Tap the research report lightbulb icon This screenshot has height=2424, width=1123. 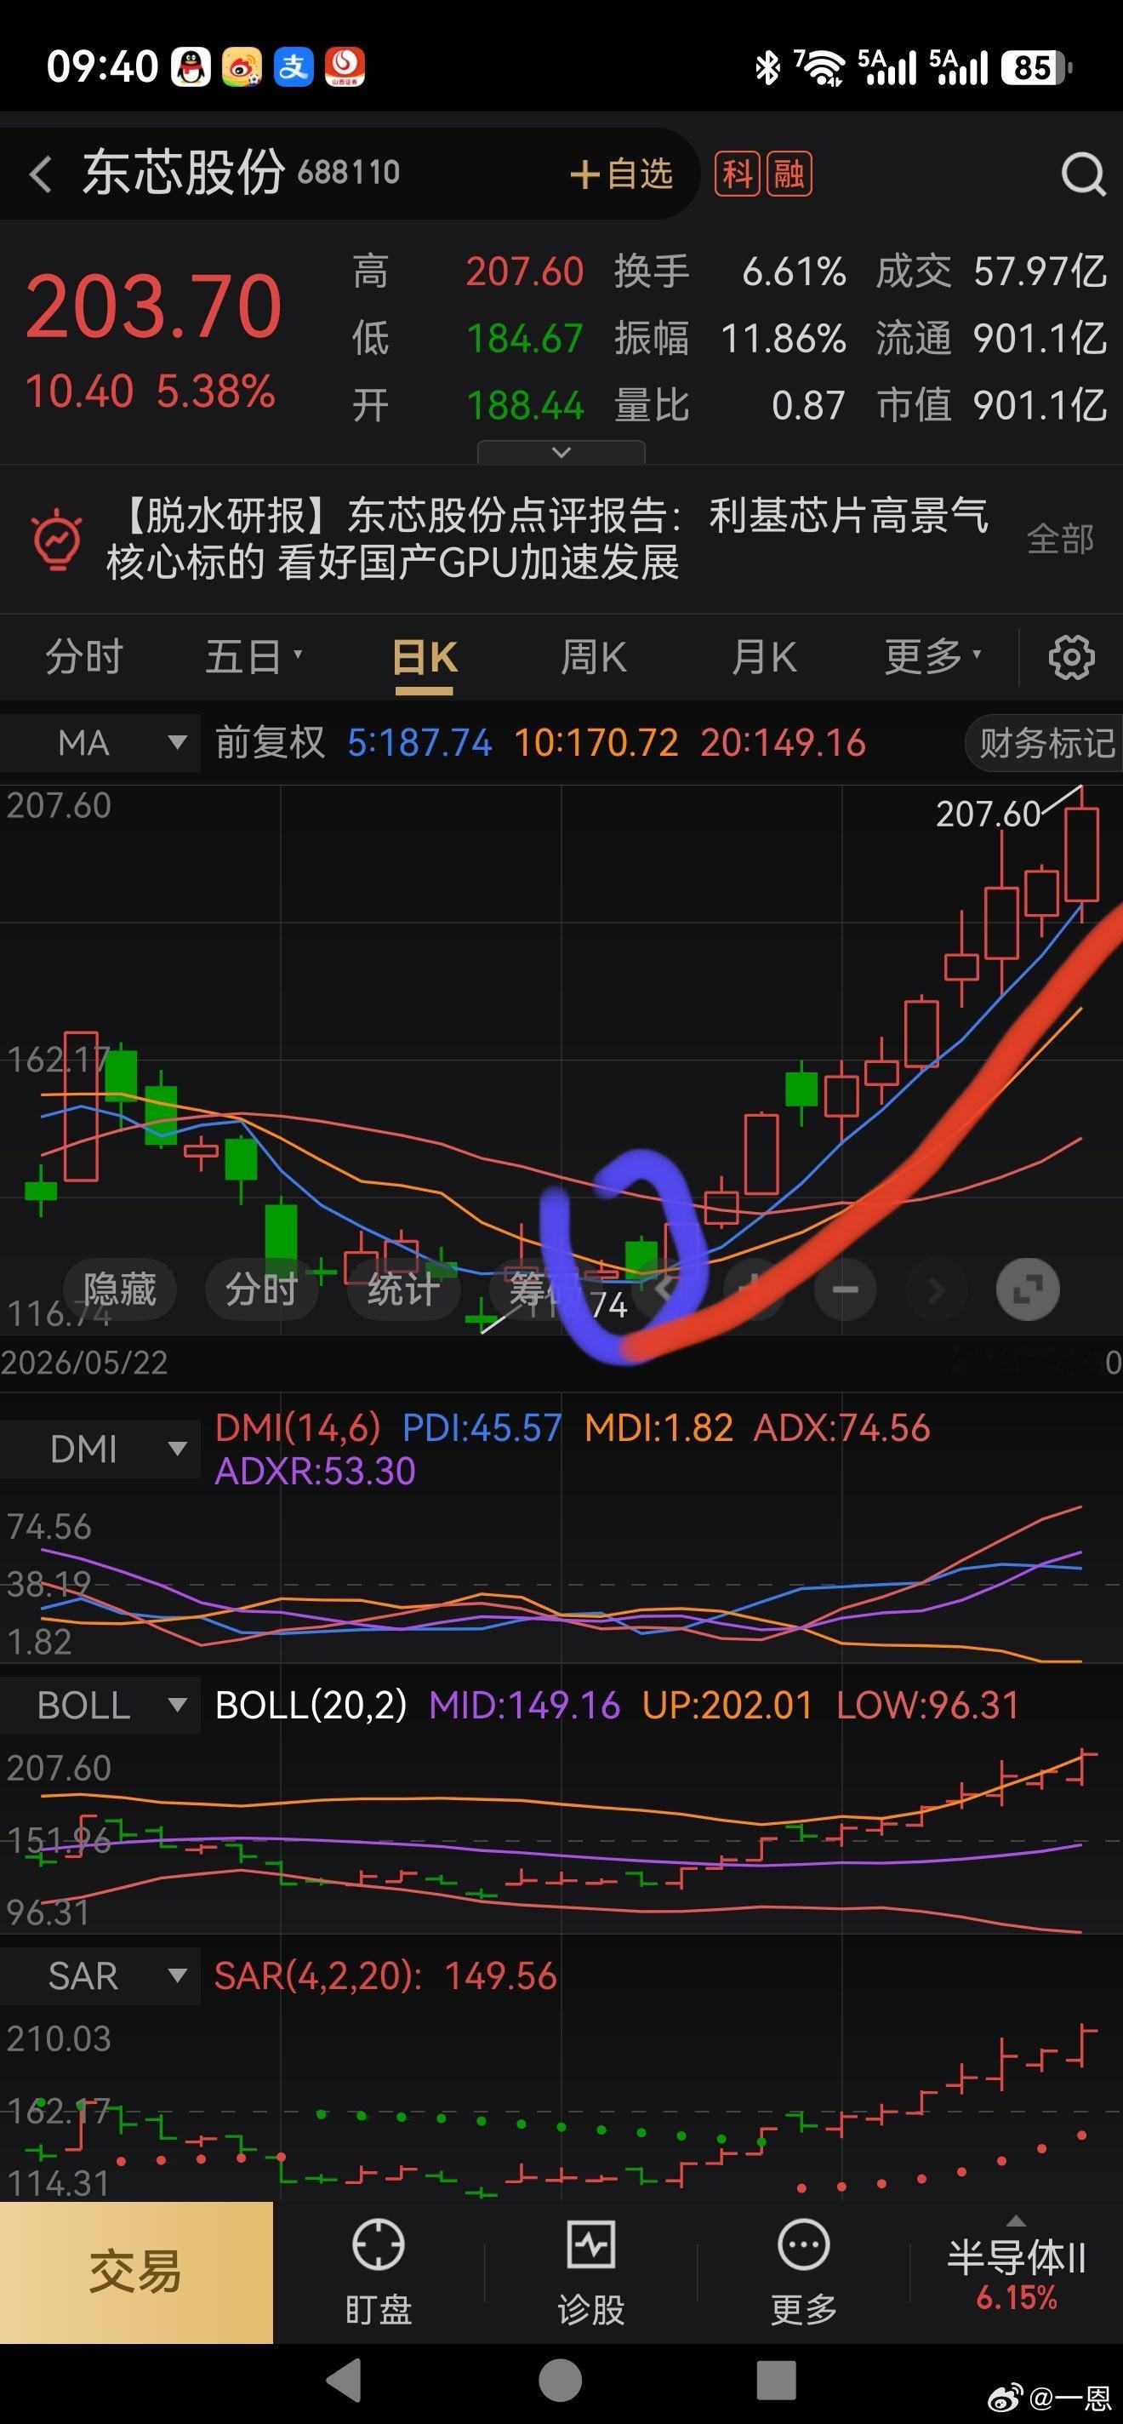pos(56,540)
